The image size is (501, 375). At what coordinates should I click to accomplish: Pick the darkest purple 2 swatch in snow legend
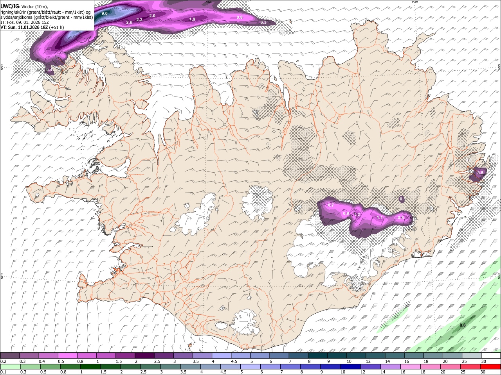click(144, 355)
